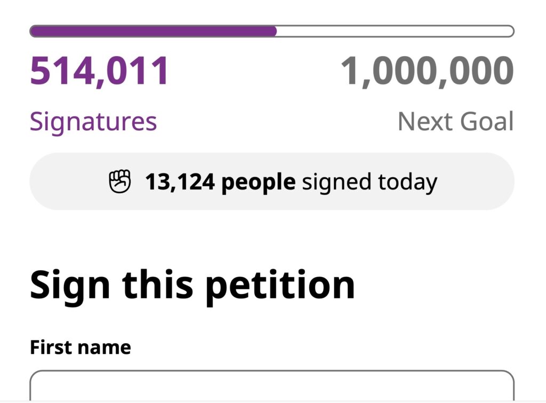Click the "signed today" text
The width and height of the screenshot is (546, 403).
(x=370, y=183)
